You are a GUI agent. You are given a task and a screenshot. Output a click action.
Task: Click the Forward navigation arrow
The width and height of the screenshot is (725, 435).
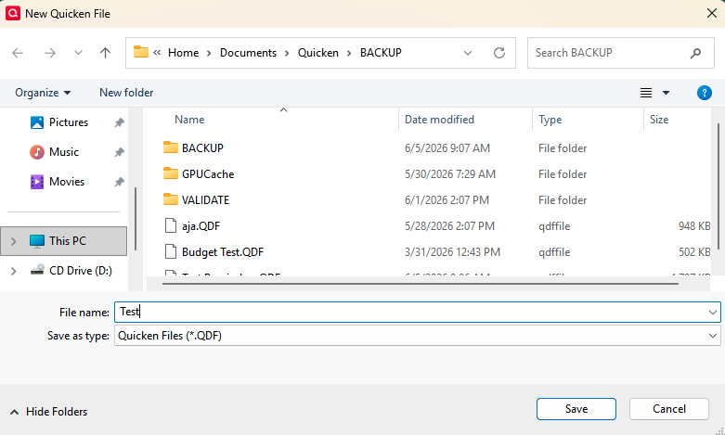pyautogui.click(x=49, y=53)
